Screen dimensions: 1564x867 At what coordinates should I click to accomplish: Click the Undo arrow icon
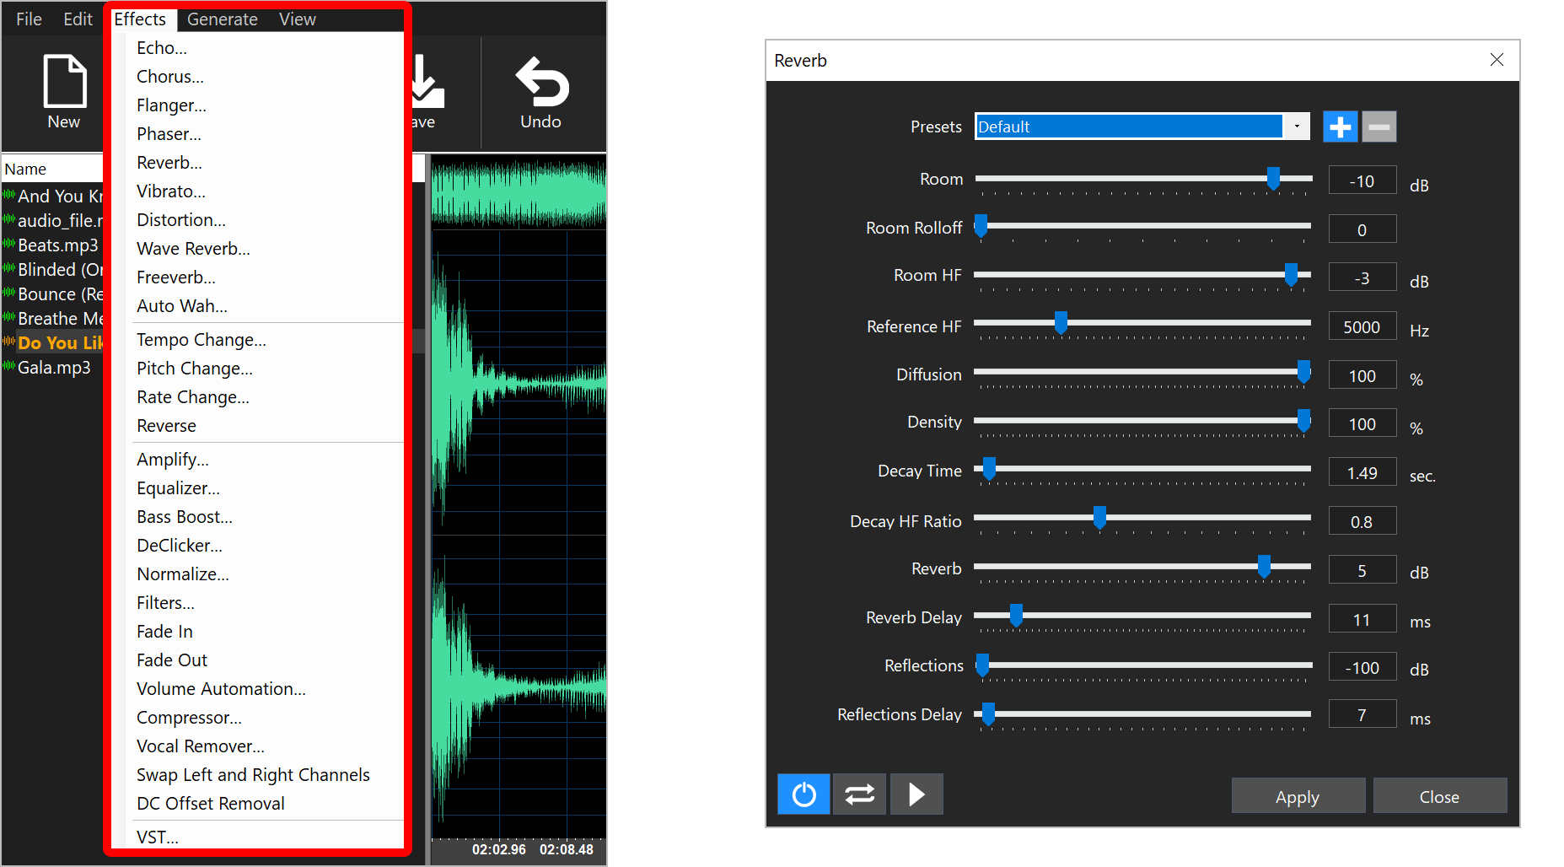point(542,82)
